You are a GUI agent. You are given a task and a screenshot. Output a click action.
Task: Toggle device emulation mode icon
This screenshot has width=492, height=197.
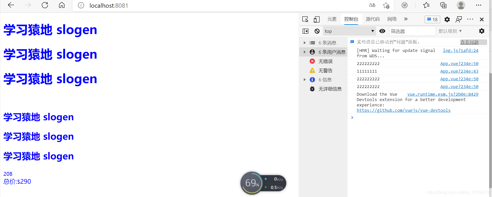(x=317, y=19)
